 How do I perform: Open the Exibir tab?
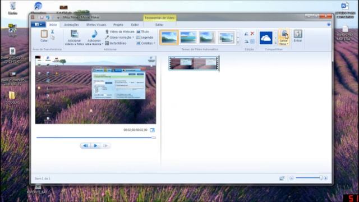(135, 25)
